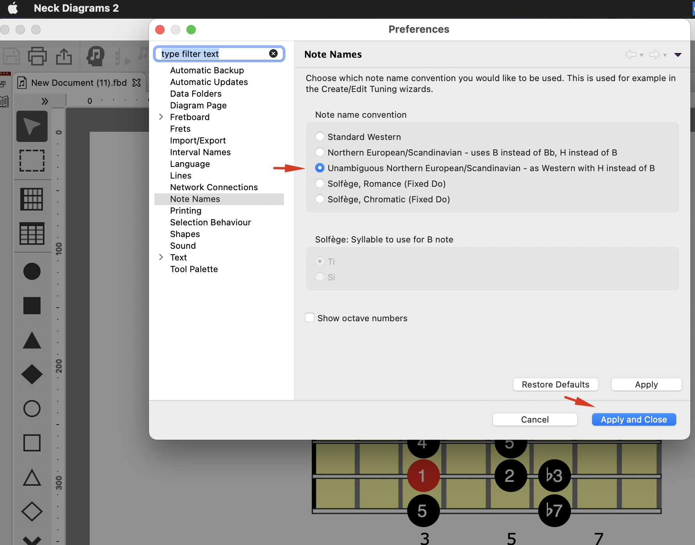Close the New Document (11).fbd tab
The image size is (695, 545).
tap(137, 83)
